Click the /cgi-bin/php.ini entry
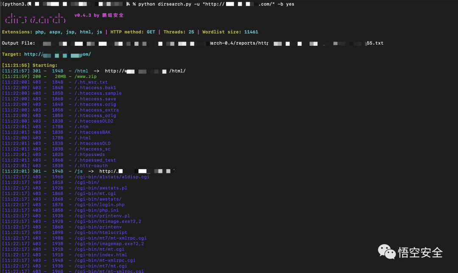Image resolution: width=458 pixels, height=273 pixels. coord(97,210)
